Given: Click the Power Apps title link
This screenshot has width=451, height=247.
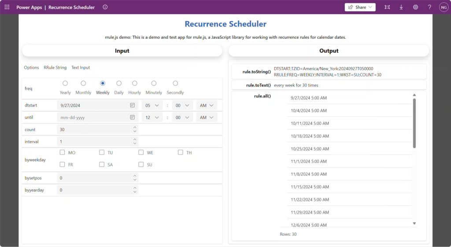Looking at the screenshot, I should (x=29, y=7).
